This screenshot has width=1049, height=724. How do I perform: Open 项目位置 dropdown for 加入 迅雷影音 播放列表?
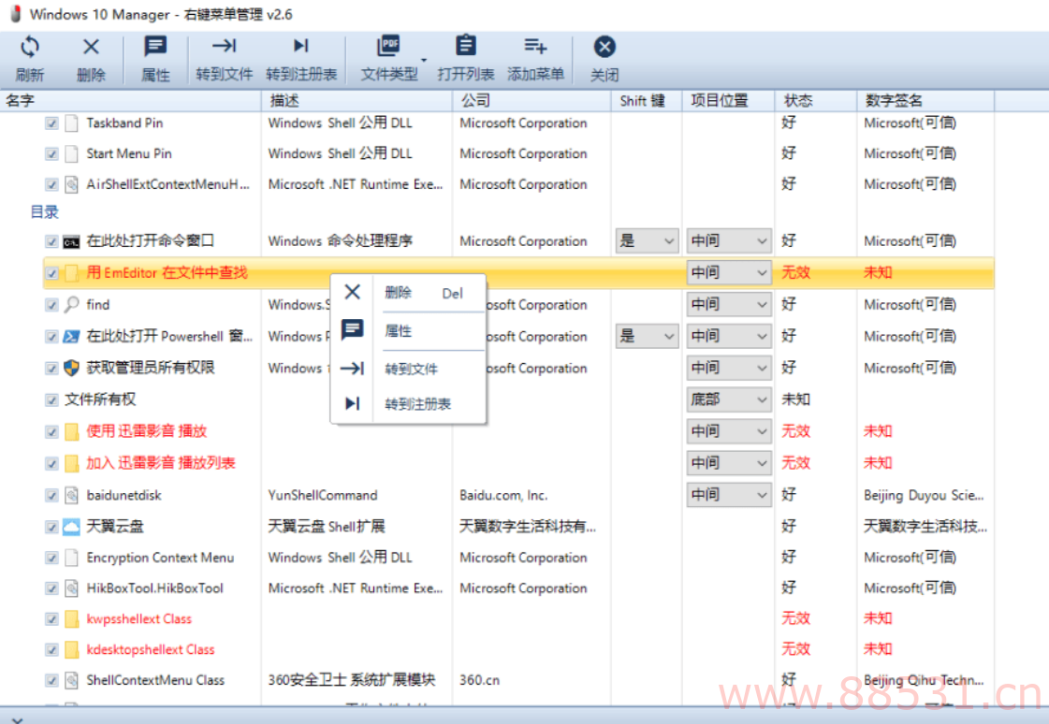729,463
